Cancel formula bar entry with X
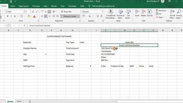 click(x=14, y=25)
